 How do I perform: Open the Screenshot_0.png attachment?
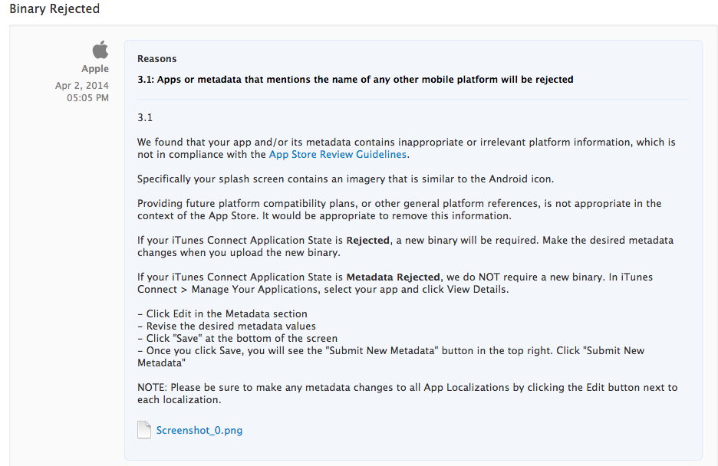pos(199,430)
